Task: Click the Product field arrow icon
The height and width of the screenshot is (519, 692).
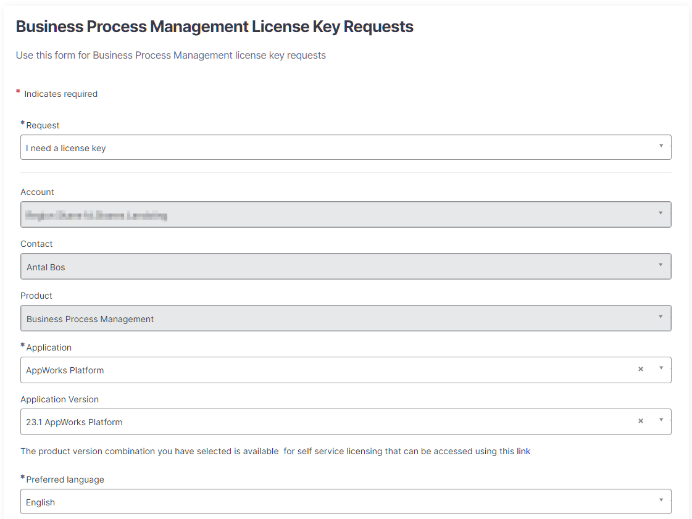Action: pyautogui.click(x=661, y=317)
